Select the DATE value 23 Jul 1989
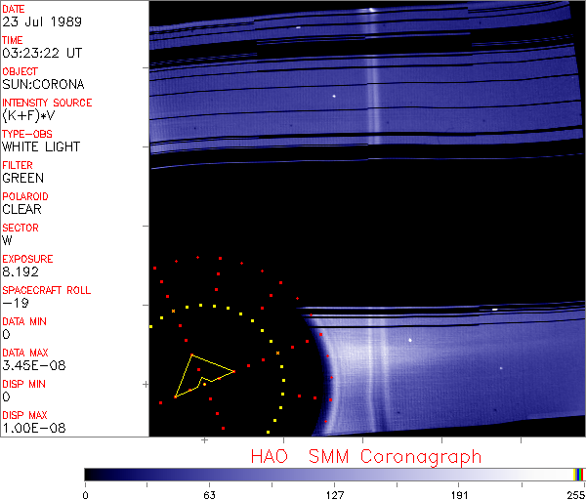 point(35,21)
